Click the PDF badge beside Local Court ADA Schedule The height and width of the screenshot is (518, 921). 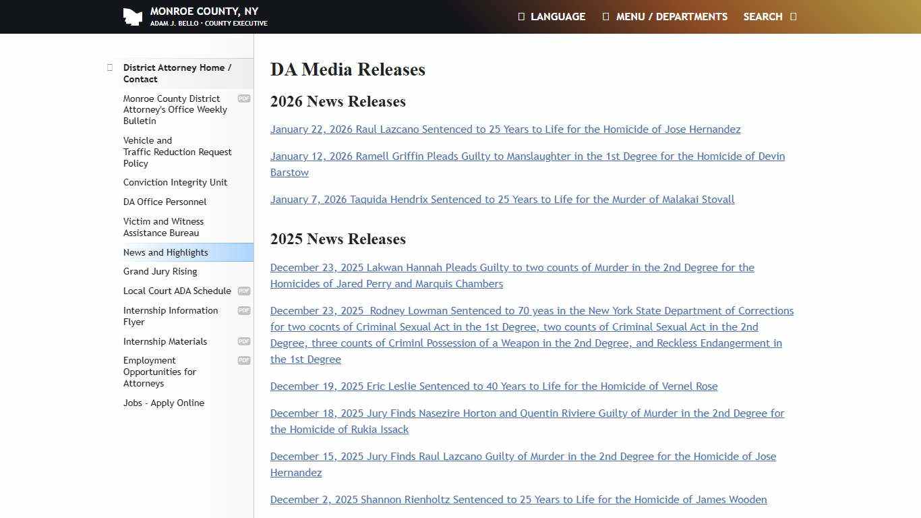pyautogui.click(x=244, y=291)
